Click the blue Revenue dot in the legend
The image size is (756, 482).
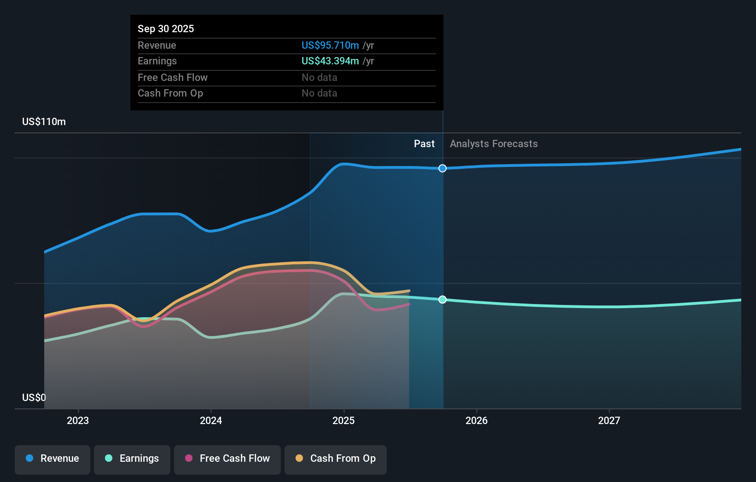[29, 459]
